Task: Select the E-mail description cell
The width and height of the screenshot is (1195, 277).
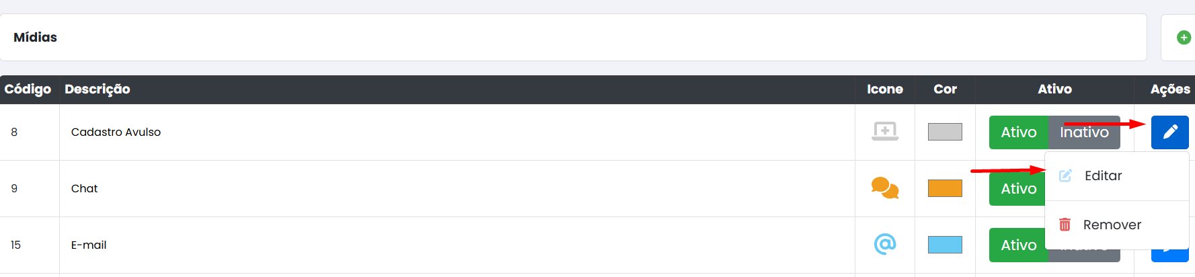Action: pyautogui.click(x=89, y=245)
